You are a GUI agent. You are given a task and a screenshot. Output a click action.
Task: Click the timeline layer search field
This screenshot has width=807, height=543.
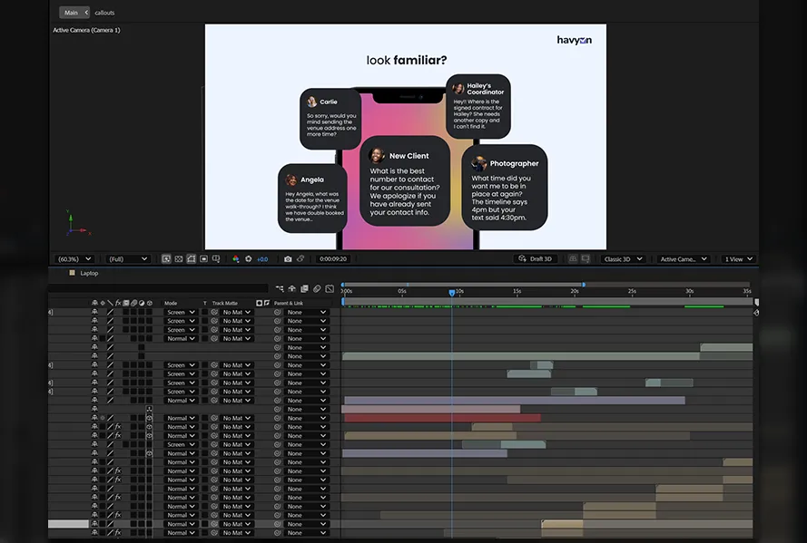point(159,288)
